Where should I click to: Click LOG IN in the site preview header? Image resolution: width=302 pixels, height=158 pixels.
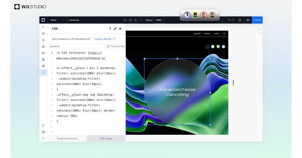pyautogui.click(x=216, y=33)
